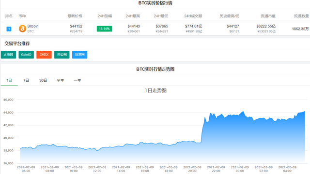Click the blue rank 1 badge
Viewport: 310px width, 174px height.
(x=9, y=29)
